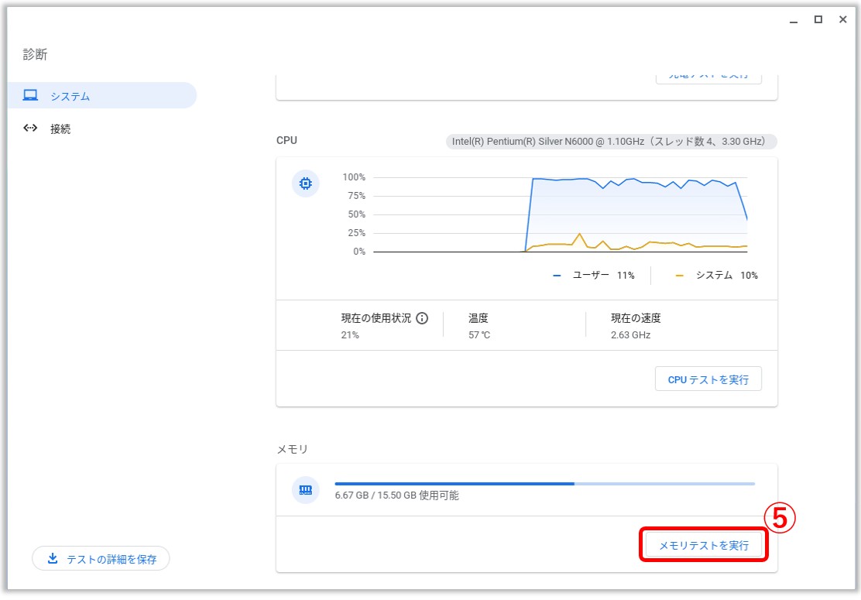Show info for 現在の使用状況
Viewport: 861px width, 600px height.
click(x=422, y=318)
